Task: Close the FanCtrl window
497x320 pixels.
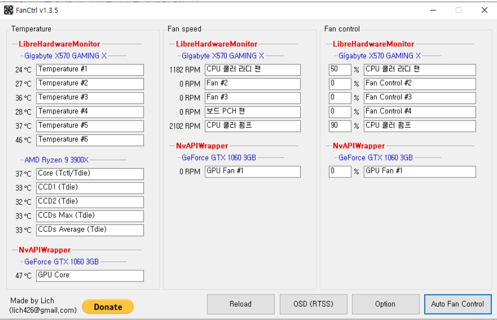Action: point(484,10)
